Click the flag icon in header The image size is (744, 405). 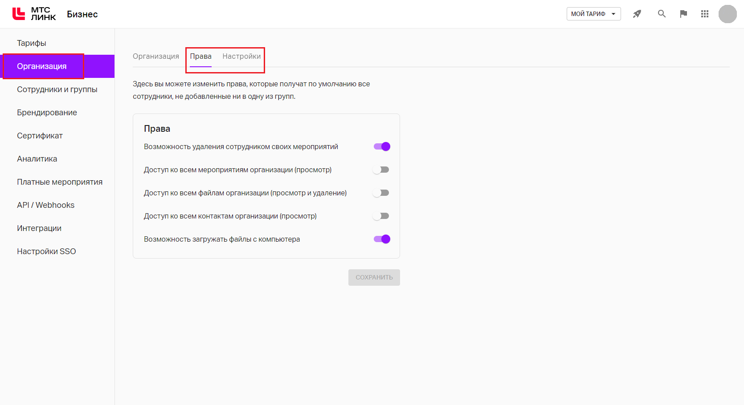coord(683,14)
